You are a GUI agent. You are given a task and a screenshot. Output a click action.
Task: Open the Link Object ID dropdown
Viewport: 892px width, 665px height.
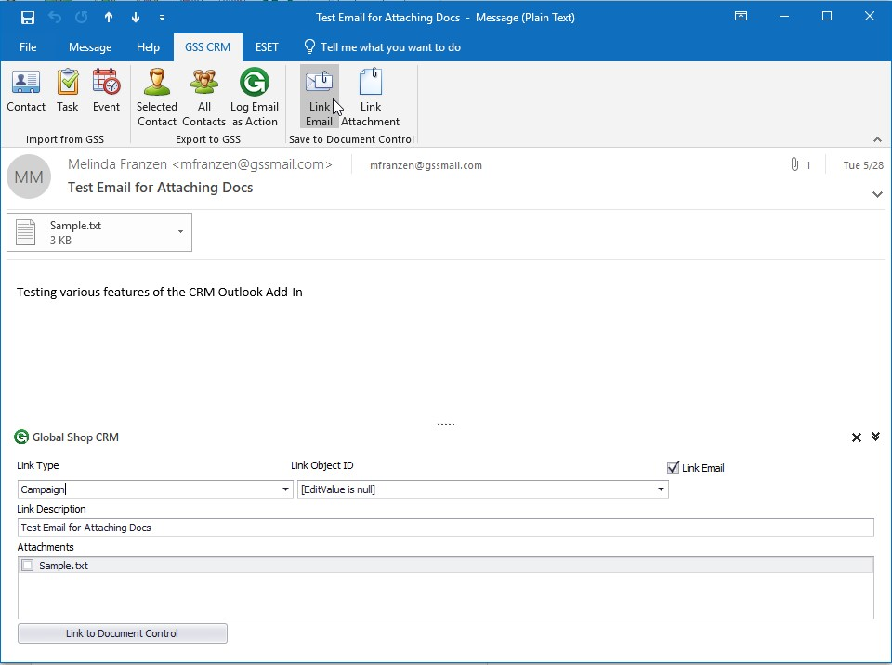click(x=661, y=489)
